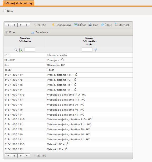
Task: Open the Možnosti options menu
Action: coord(122,25)
